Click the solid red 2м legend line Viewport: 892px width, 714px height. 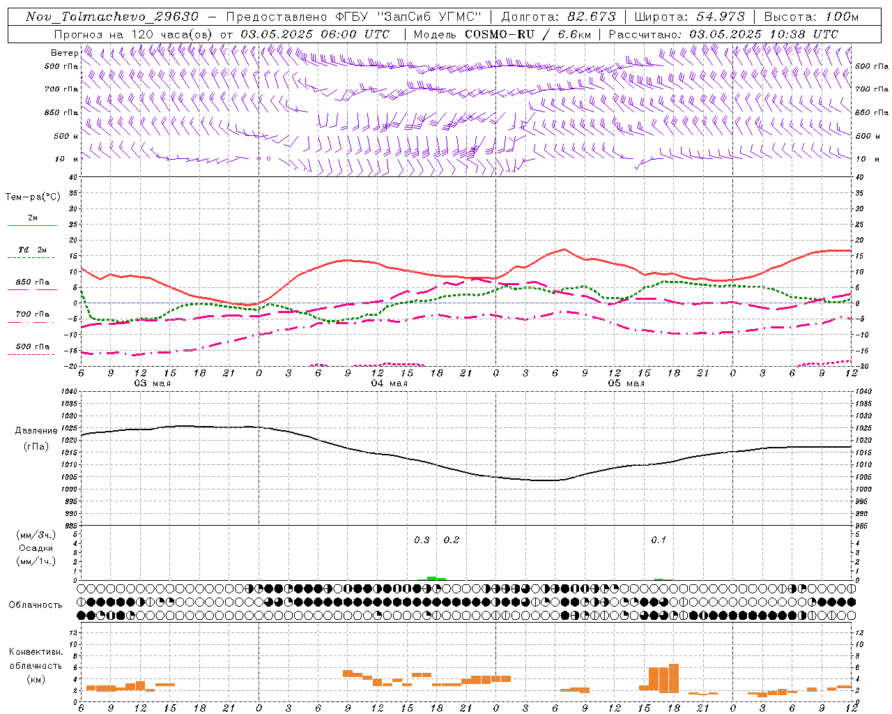33,225
